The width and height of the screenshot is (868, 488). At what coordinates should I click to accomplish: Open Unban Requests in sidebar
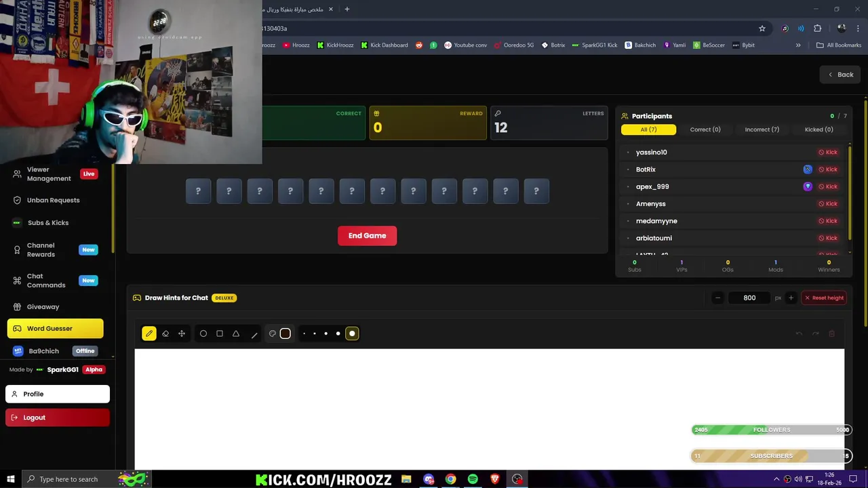[54, 200]
